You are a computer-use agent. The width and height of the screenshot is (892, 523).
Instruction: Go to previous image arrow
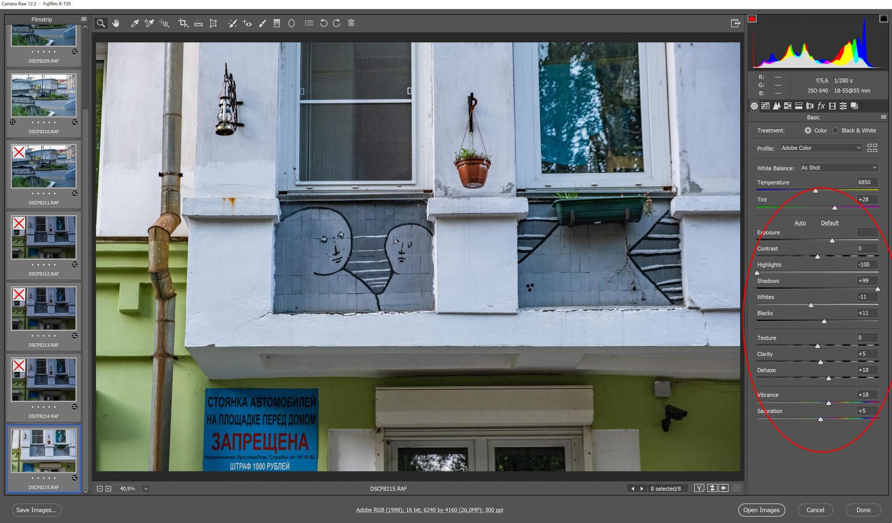[633, 489]
